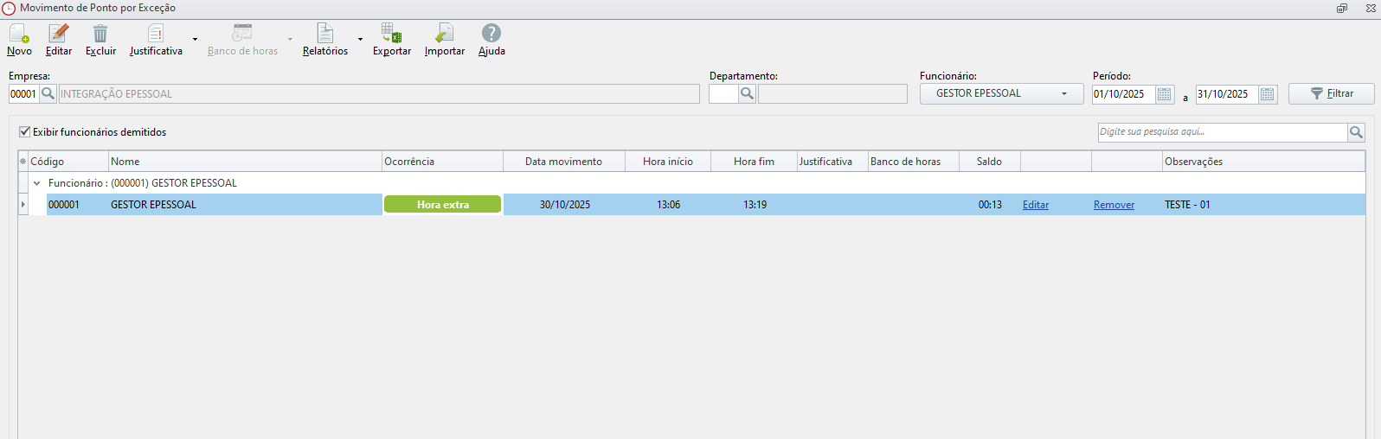Expand the Justificativa dropdown arrow
Viewport: 1381px width, 439px height.
coord(195,40)
